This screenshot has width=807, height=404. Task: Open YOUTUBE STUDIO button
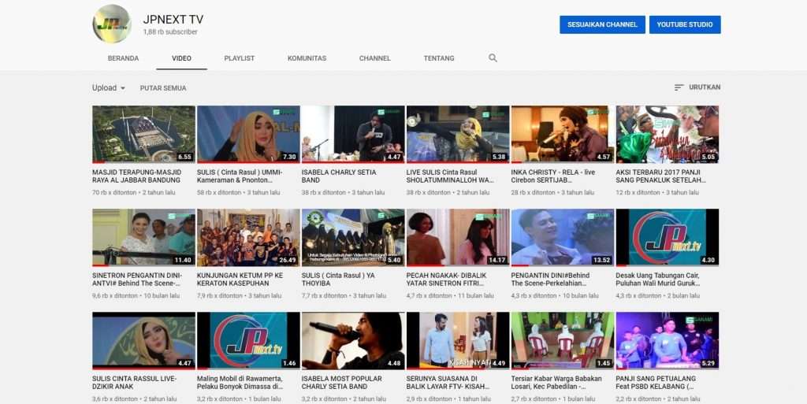tap(685, 24)
